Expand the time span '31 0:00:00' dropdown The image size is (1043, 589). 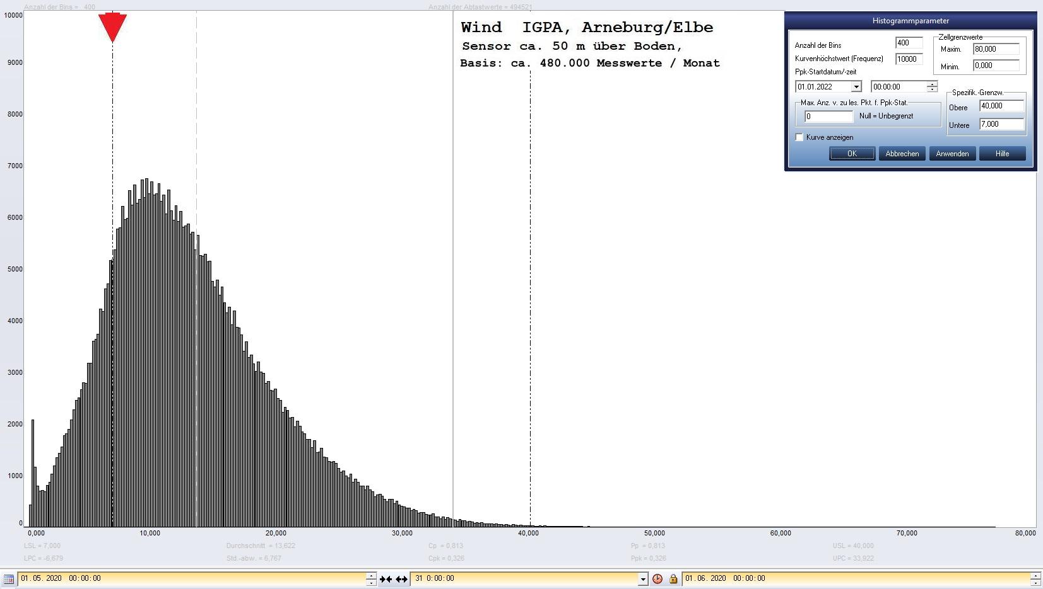(x=642, y=579)
